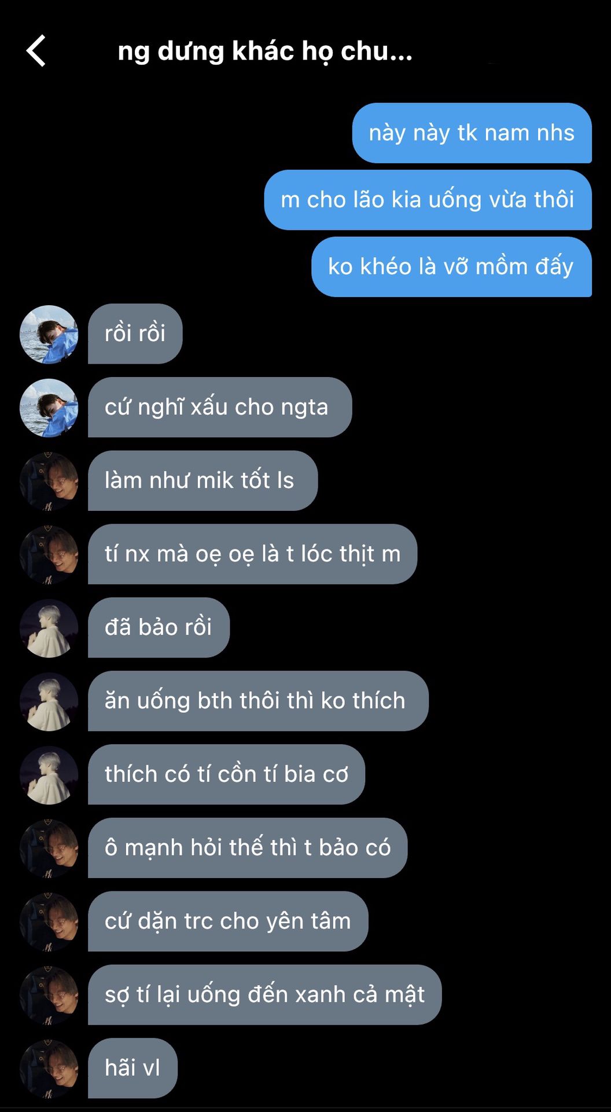The width and height of the screenshot is (611, 1112).
Task: Tap the "hãi vl" message bubble
Action: [132, 1068]
